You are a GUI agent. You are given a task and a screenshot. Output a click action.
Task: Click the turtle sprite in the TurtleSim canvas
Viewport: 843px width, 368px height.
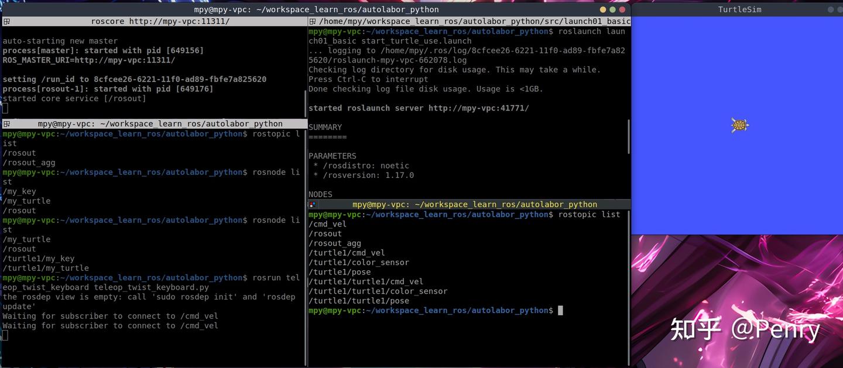[x=739, y=125]
